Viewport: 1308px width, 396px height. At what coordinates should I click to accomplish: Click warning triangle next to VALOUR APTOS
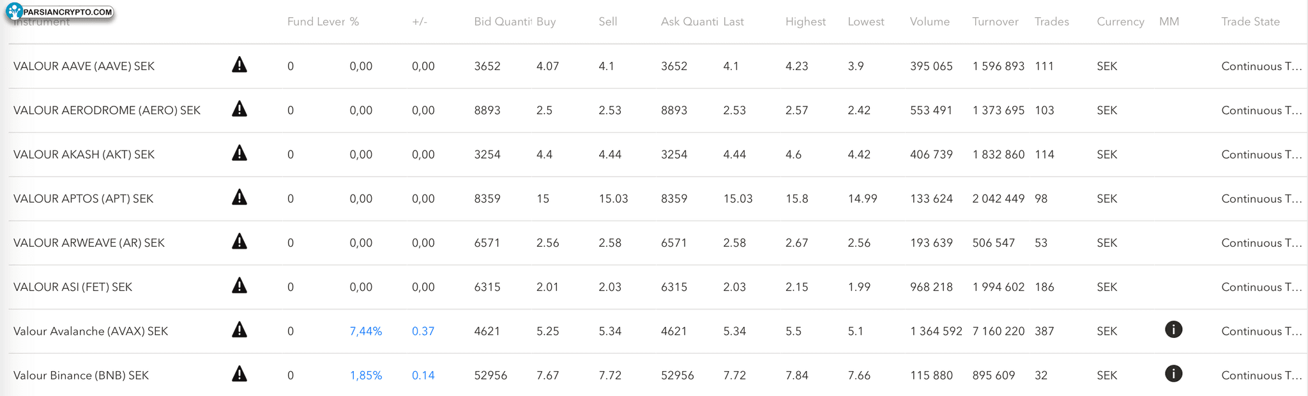pyautogui.click(x=240, y=198)
